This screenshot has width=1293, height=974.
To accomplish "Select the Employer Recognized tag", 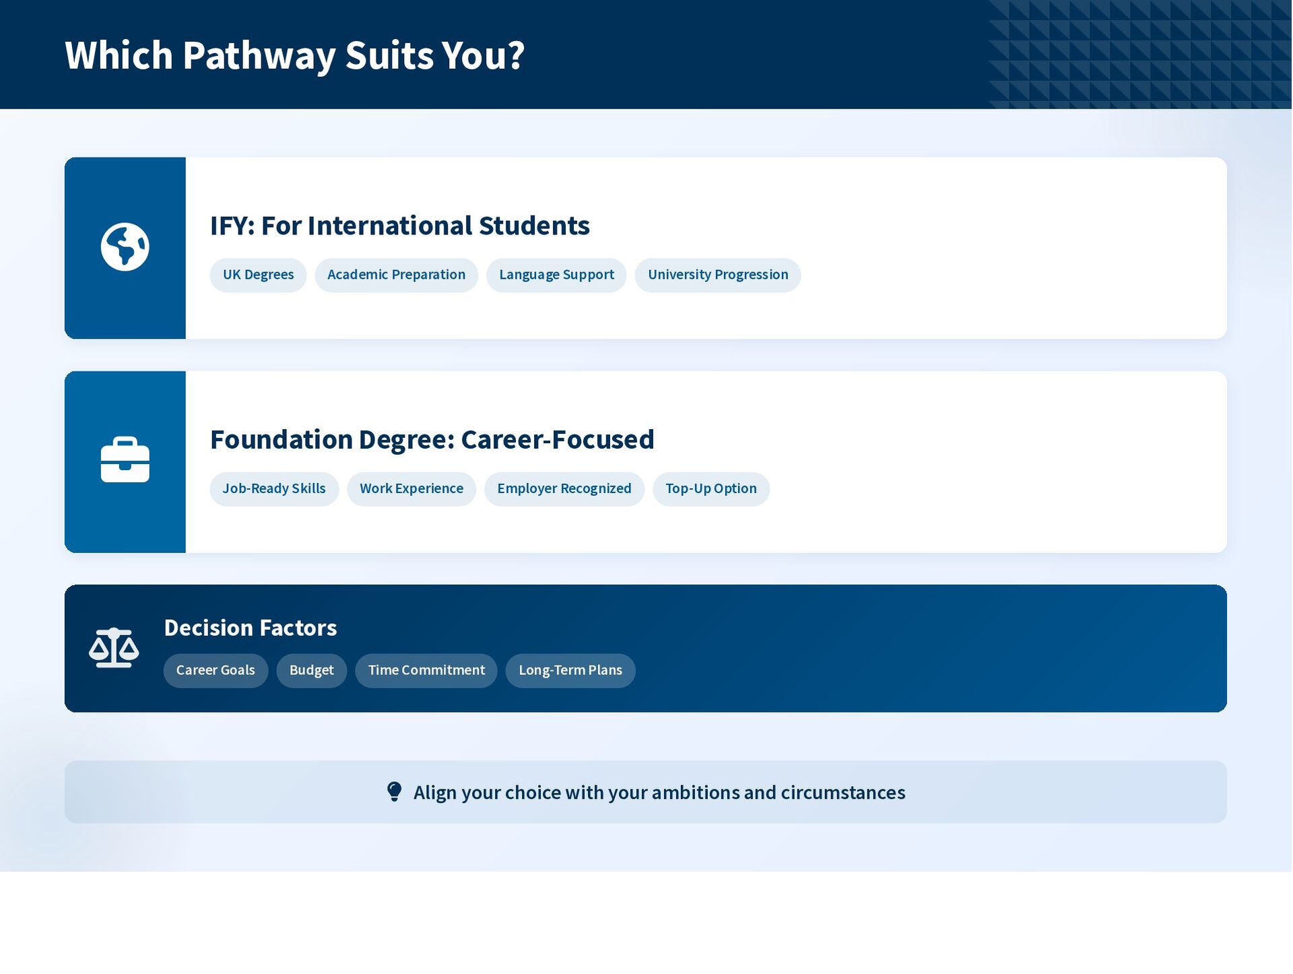I will tap(564, 489).
